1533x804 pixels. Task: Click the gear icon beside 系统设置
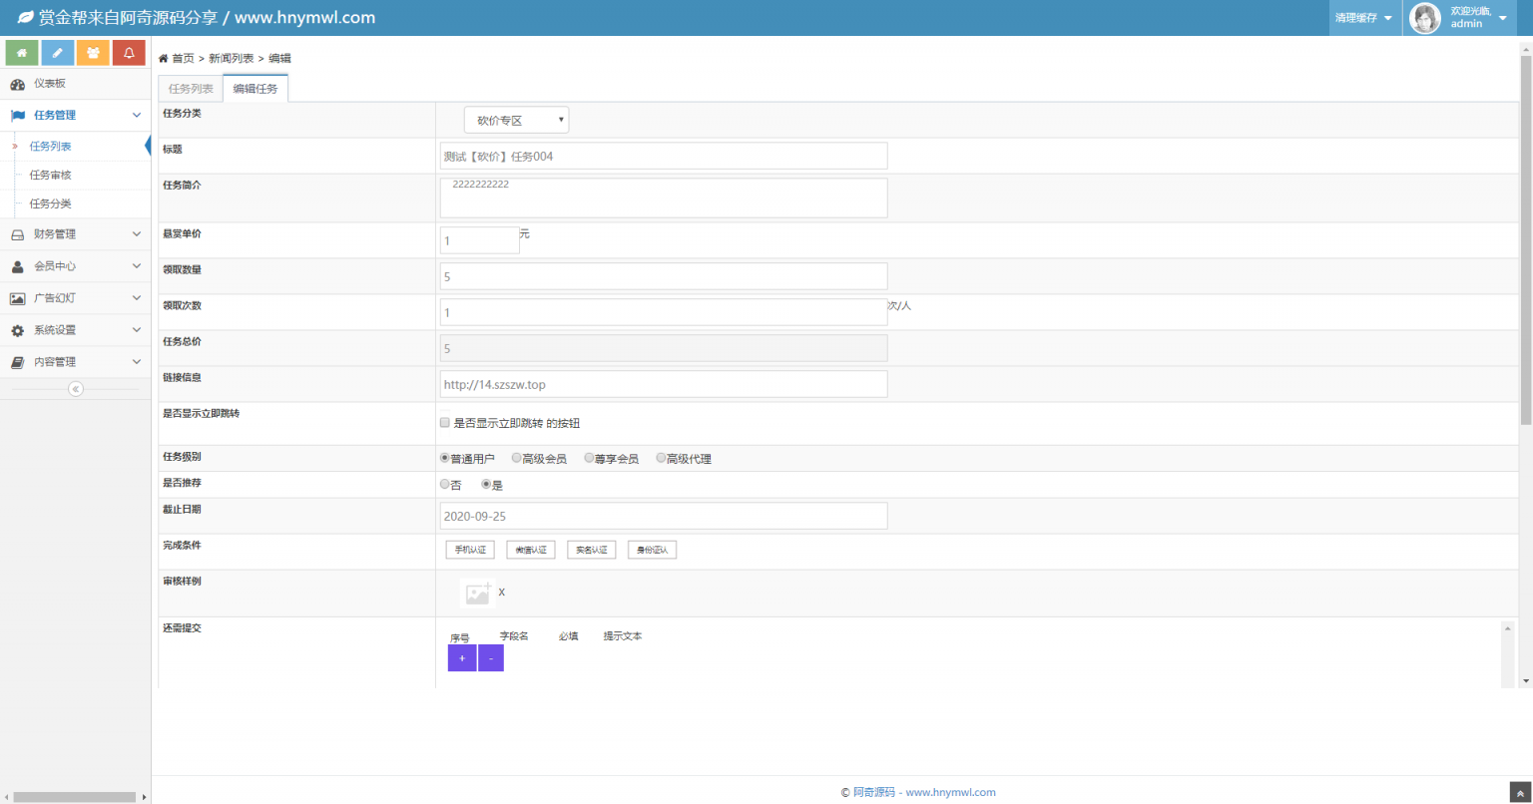pos(17,330)
